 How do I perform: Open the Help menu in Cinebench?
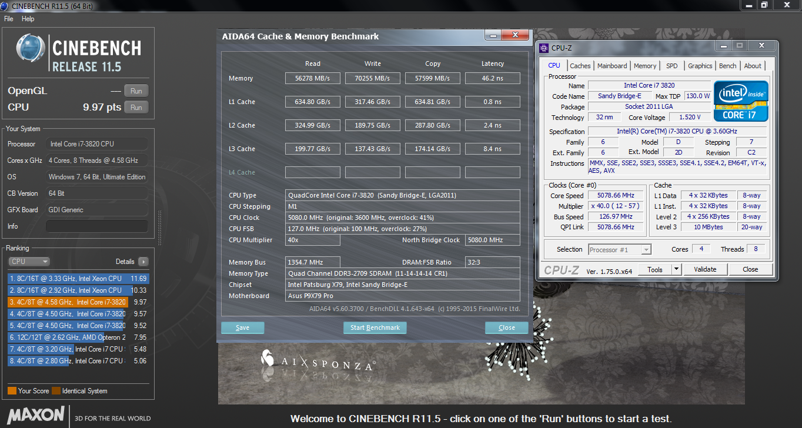(28, 19)
